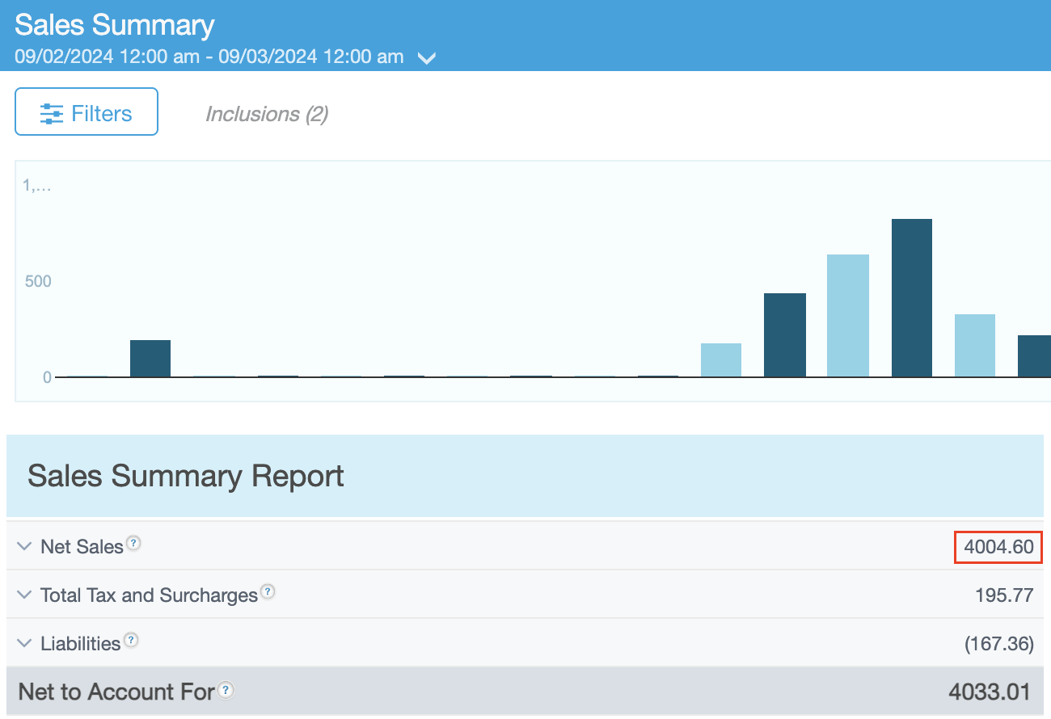Viewport: 1051px width, 719px height.
Task: Click the Sales Summary Report heading
Action: pos(186,476)
